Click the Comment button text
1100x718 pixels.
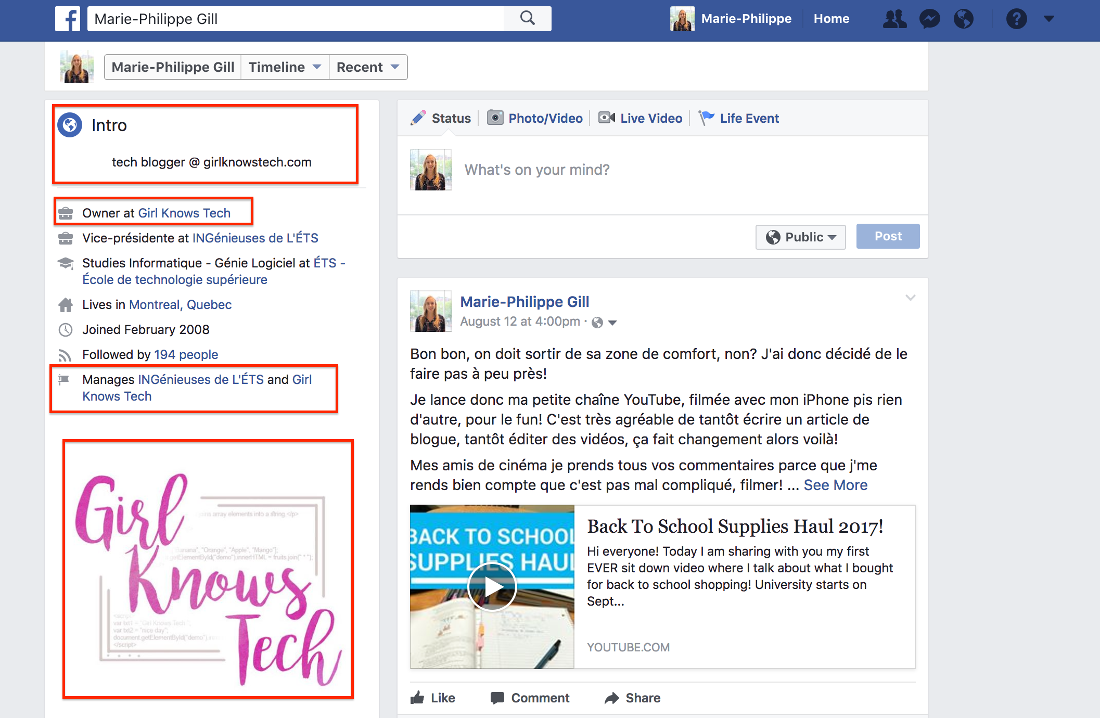coord(540,698)
